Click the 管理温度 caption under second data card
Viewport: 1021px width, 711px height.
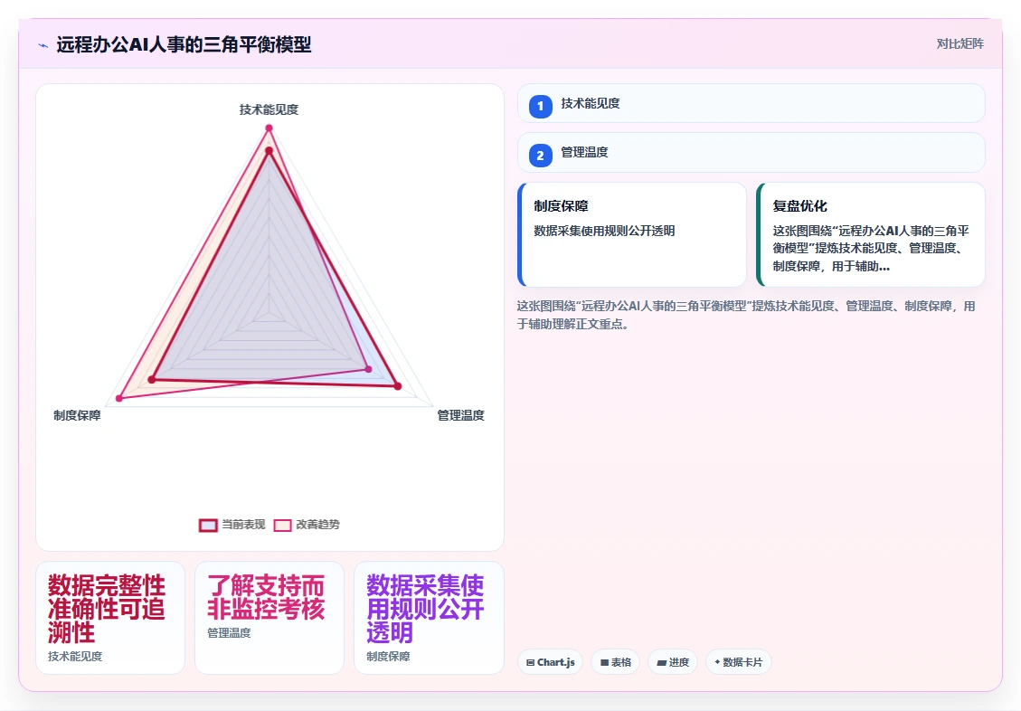[229, 633]
